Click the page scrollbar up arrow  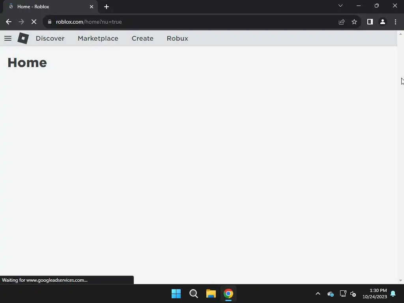pyautogui.click(x=400, y=34)
